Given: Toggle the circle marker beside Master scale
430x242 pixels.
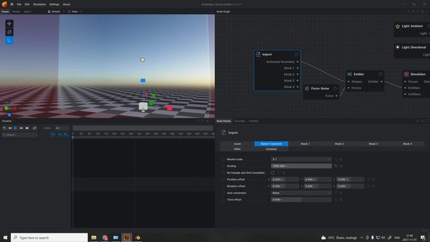Looking at the screenshot, I should point(222,159).
